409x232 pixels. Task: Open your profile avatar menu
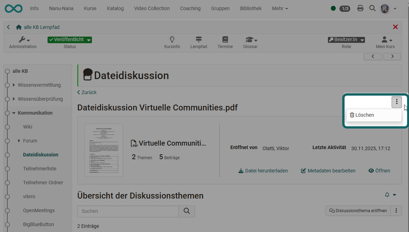385,8
